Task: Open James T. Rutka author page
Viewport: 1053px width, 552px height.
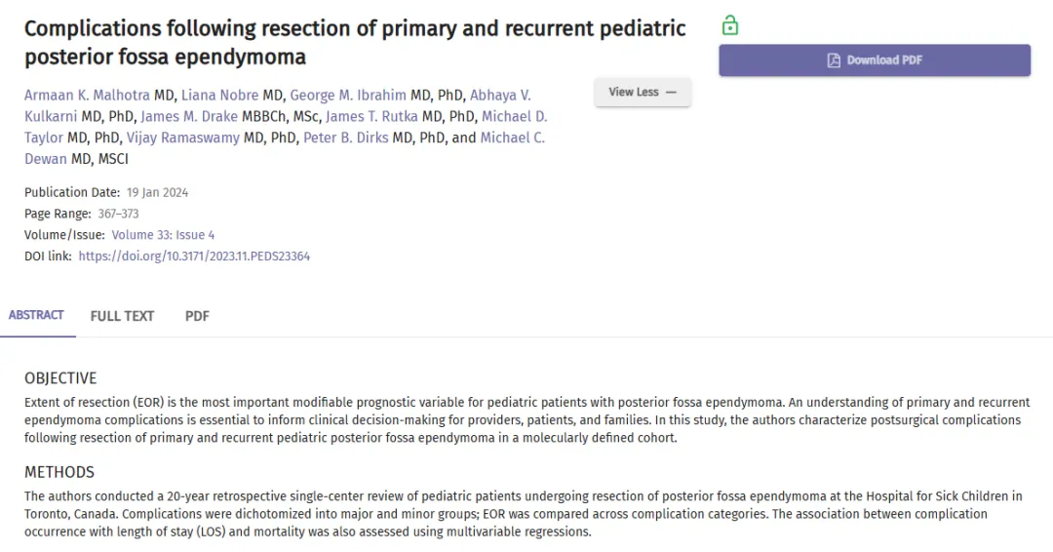Action: point(371,117)
